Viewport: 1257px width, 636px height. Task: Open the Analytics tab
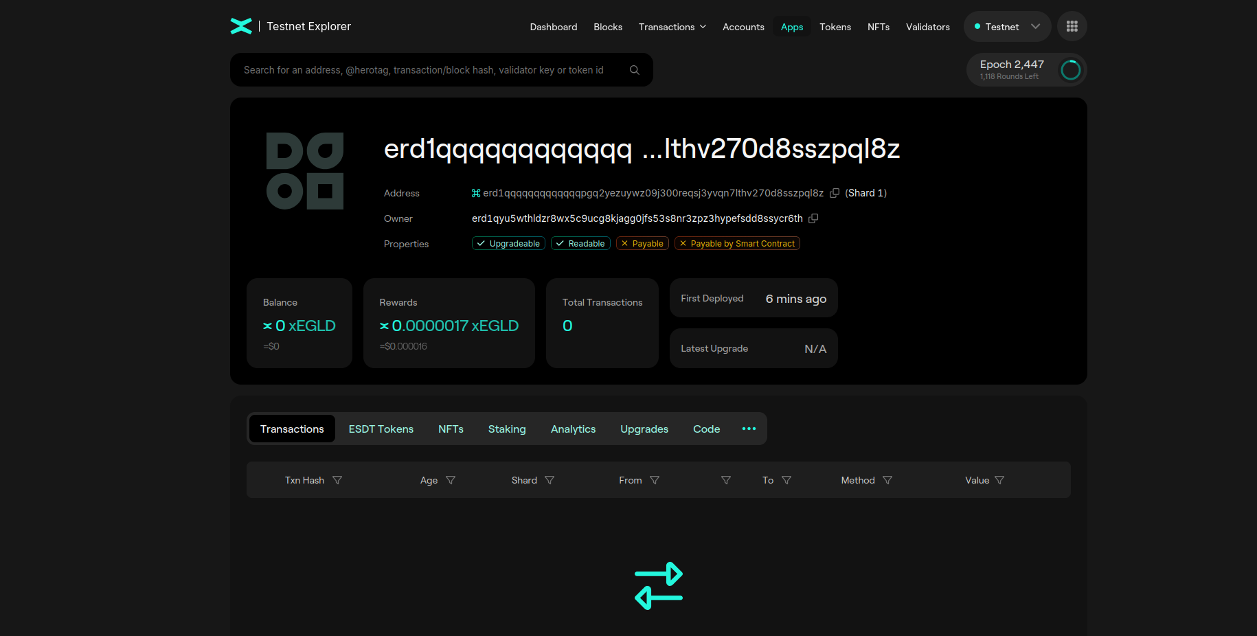point(573,429)
